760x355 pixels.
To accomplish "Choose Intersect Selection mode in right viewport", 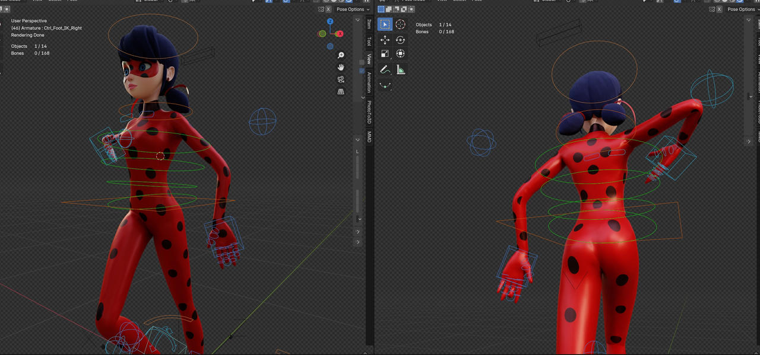I will coord(411,9).
